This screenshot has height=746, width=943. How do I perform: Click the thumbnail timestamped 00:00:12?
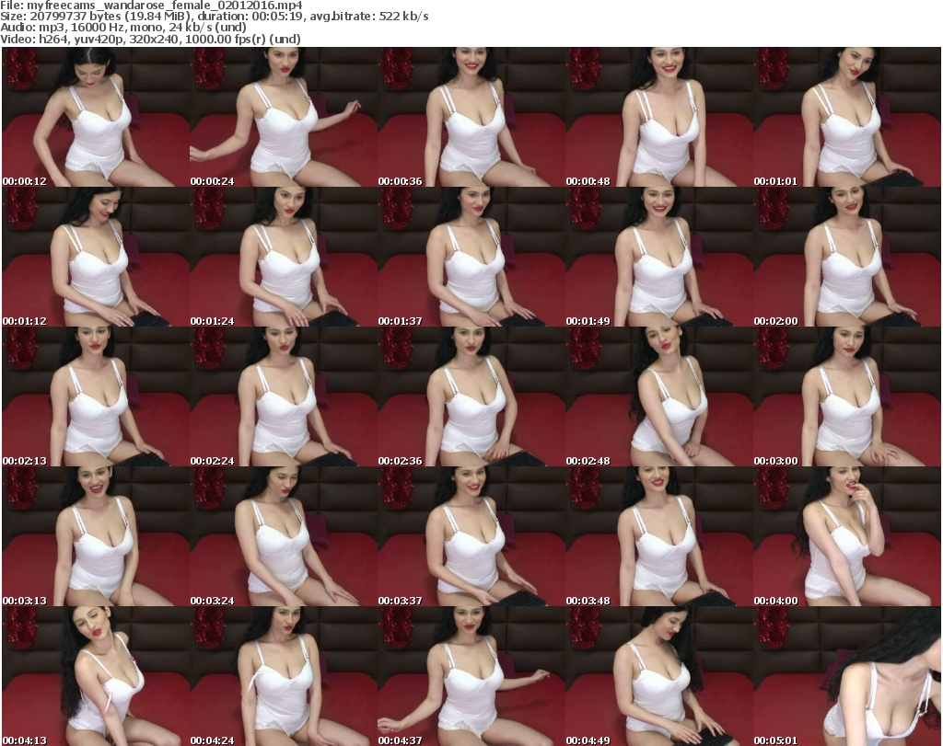tap(96, 117)
